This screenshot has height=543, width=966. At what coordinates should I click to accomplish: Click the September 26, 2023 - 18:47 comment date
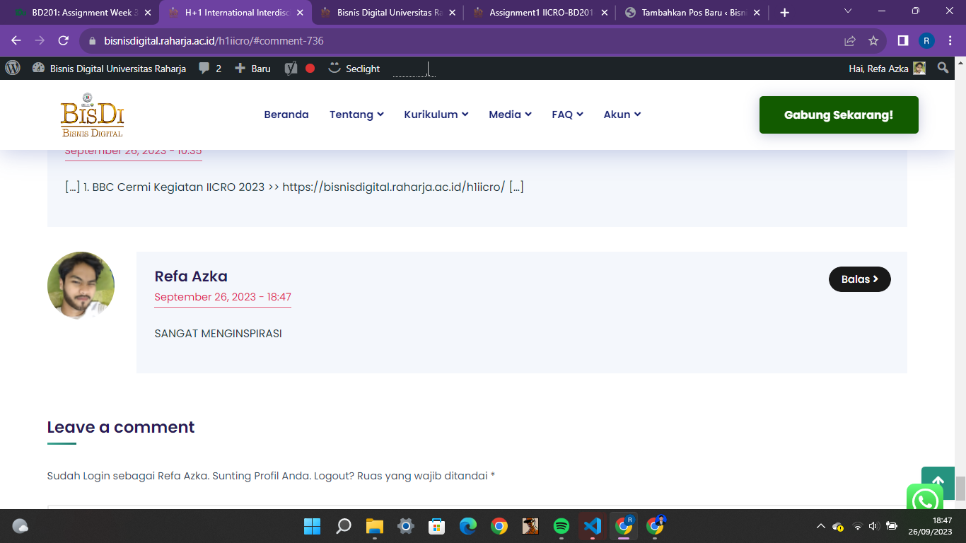point(223,297)
